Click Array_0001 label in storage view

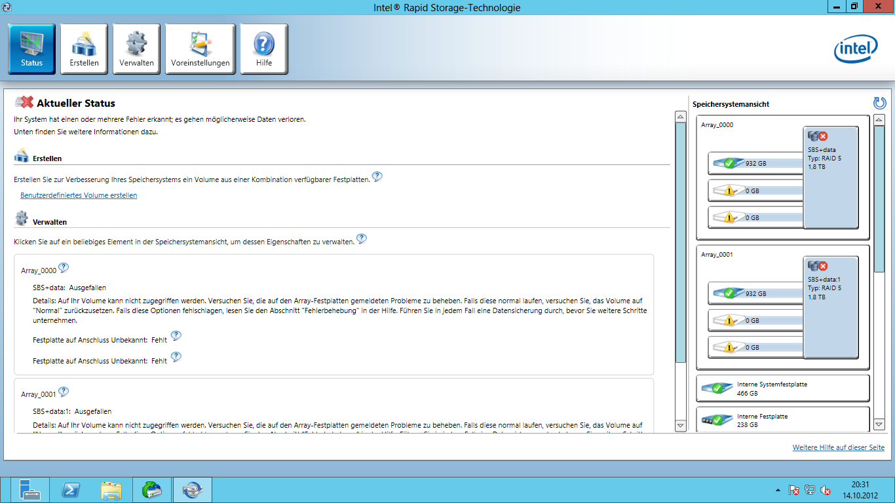click(717, 254)
